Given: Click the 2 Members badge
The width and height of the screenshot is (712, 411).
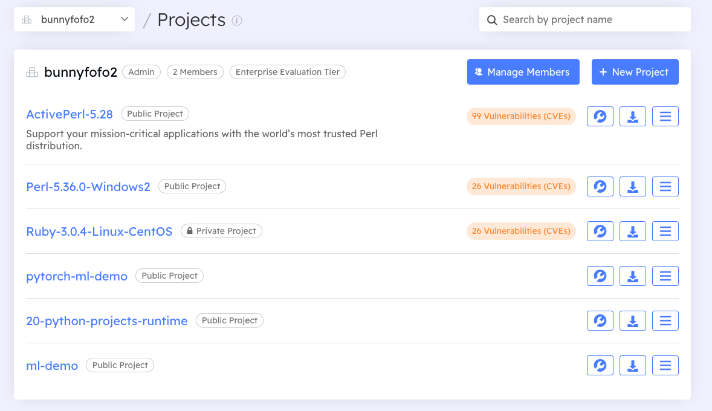Looking at the screenshot, I should pos(195,72).
